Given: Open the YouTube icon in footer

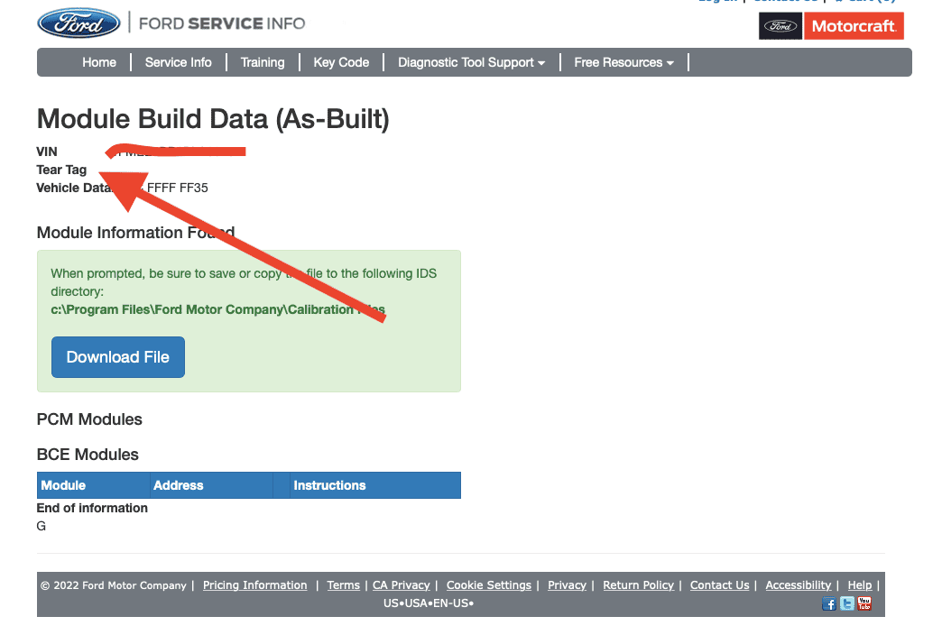Looking at the screenshot, I should pos(864,603).
